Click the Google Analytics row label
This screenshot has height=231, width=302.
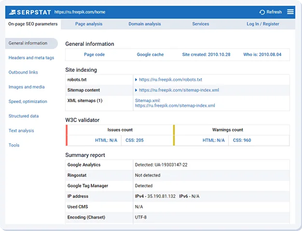(x=84, y=165)
